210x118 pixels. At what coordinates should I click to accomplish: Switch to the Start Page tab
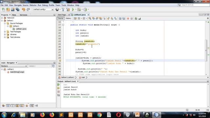(x=62, y=15)
